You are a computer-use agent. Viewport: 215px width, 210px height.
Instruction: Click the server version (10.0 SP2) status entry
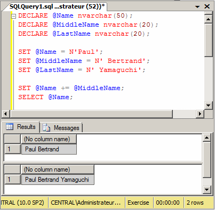(x=24, y=203)
